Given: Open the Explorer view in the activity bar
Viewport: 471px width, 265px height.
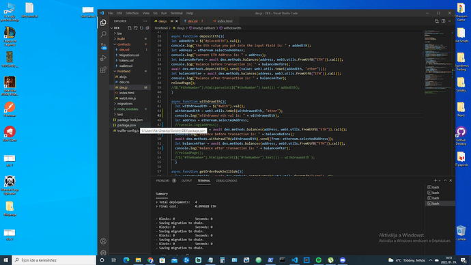Looking at the screenshot, I should [x=103, y=23].
